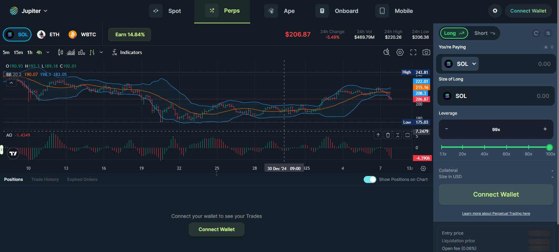This screenshot has height=252, width=559.
Task: Open the Expired Orders tab
Action: pos(82,180)
